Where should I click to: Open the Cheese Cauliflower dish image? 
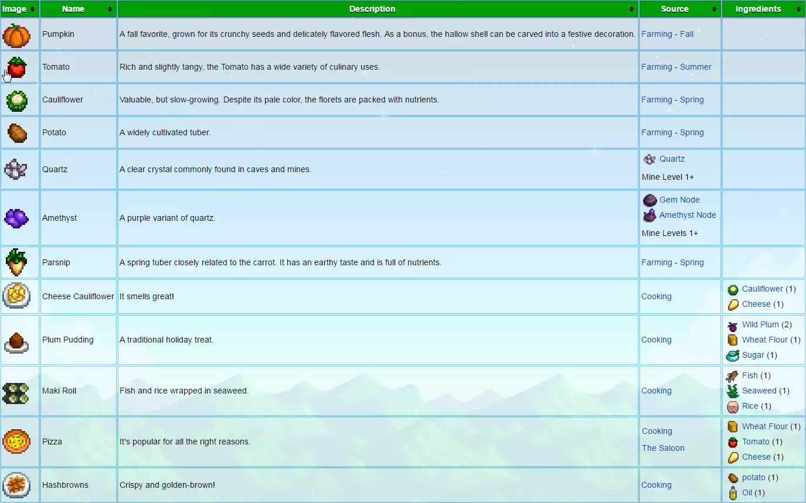[x=16, y=296]
